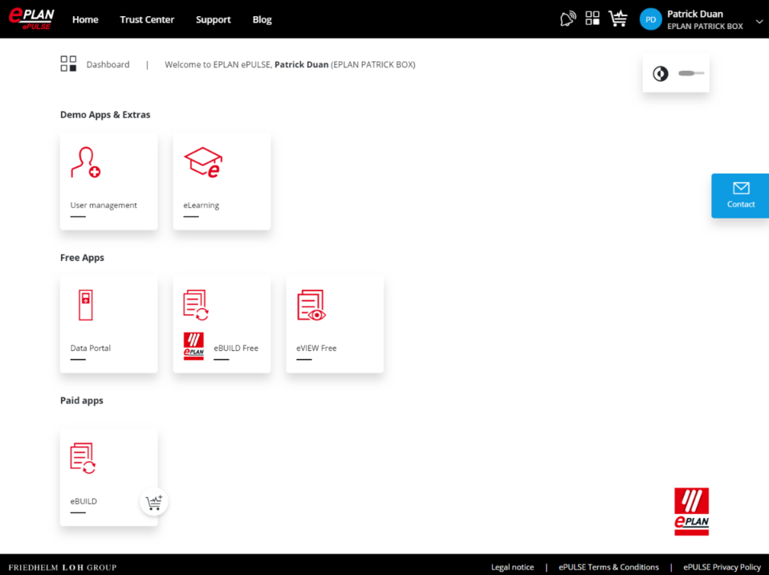The height and width of the screenshot is (575, 769).
Task: Toggle the contrast theme switch
Action: (x=691, y=73)
